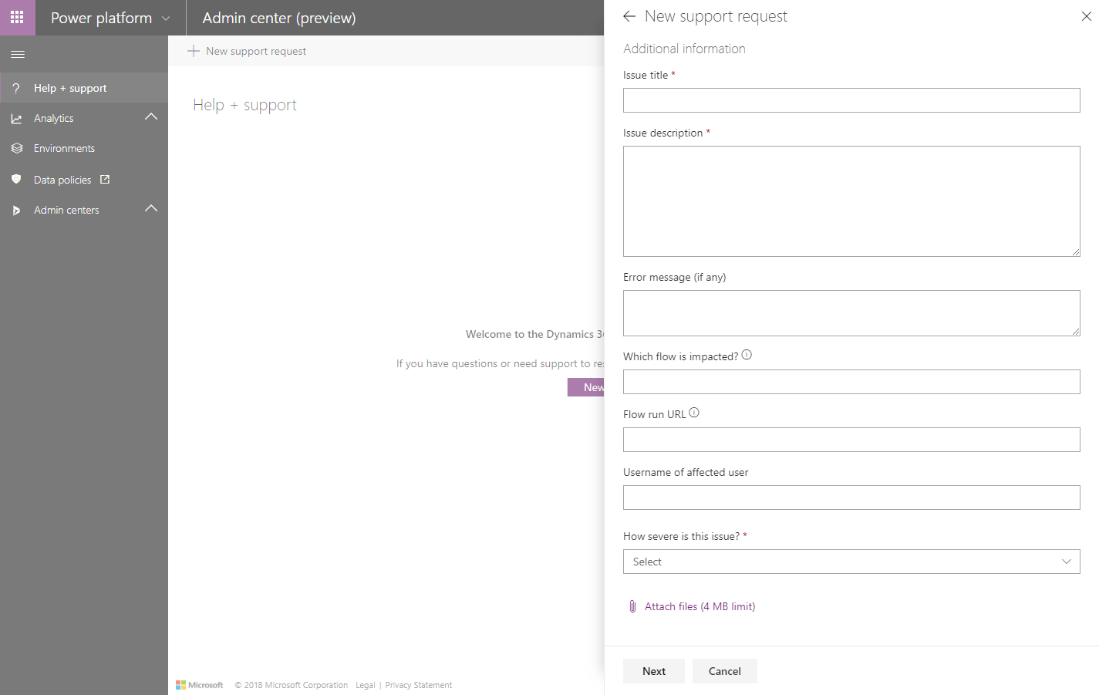Click the info icon beside Flow run URL
Image resolution: width=1099 pixels, height=695 pixels.
coord(694,413)
